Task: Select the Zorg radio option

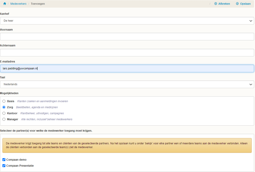Action: point(4,107)
